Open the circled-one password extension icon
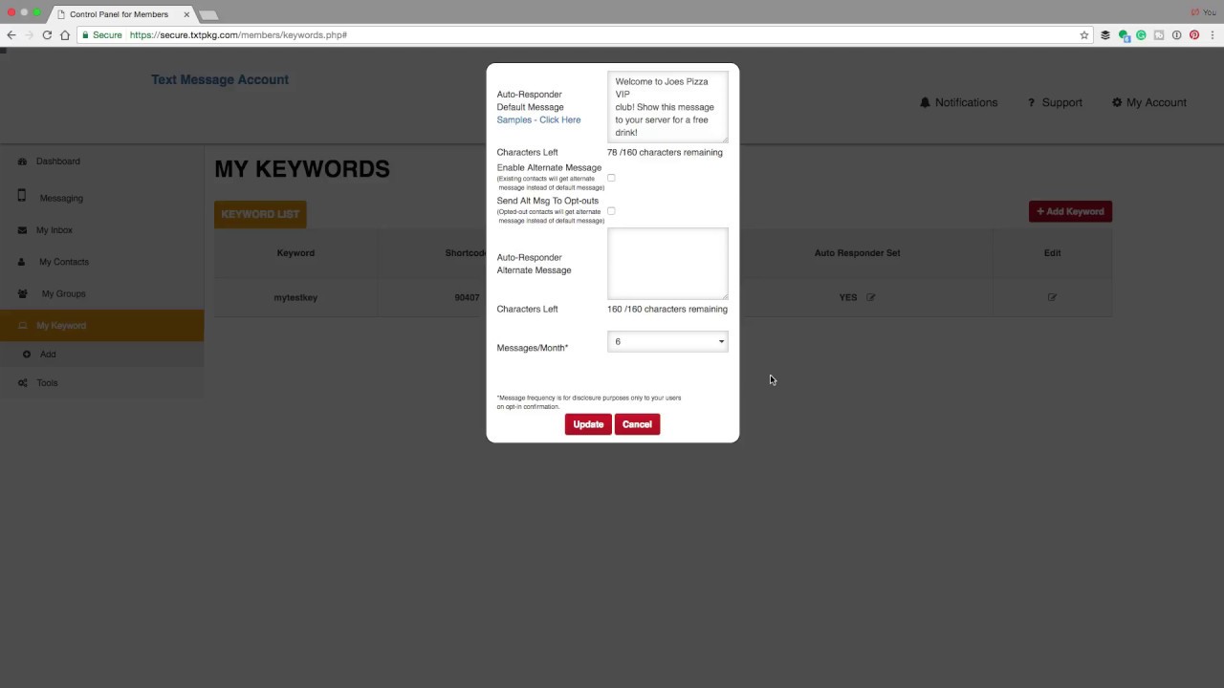The height and width of the screenshot is (688, 1224). pos(1176,35)
